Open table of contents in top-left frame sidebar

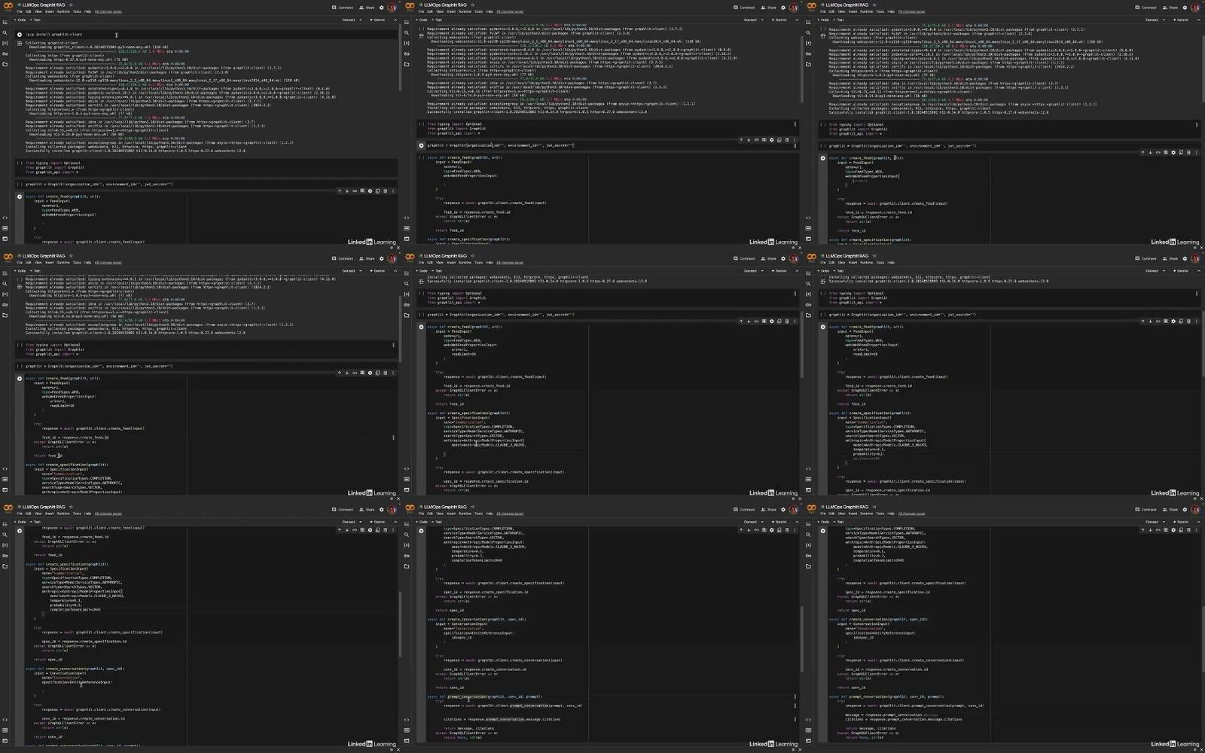pos(5,23)
